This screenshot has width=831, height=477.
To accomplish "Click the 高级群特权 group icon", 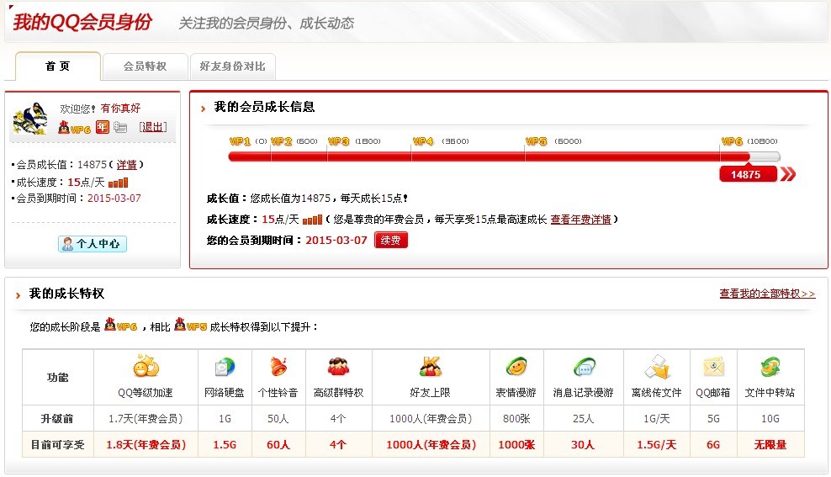I will tap(338, 366).
